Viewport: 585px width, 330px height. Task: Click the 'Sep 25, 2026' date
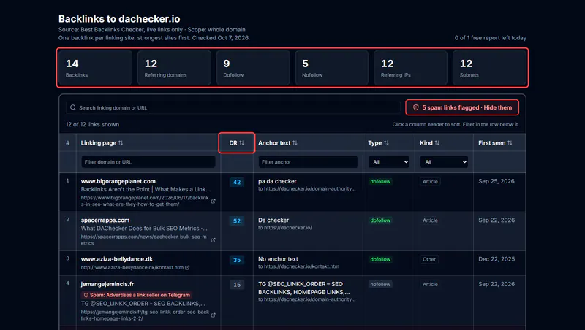(497, 181)
